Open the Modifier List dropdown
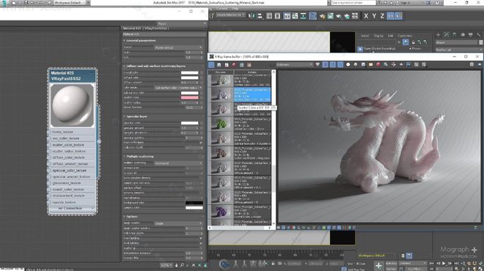 [458, 50]
